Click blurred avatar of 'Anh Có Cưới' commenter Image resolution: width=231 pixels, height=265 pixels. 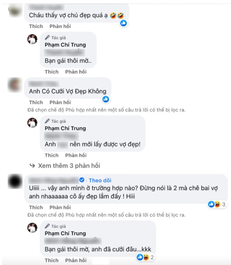[15, 85]
